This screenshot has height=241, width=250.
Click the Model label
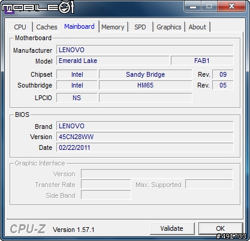[44, 61]
